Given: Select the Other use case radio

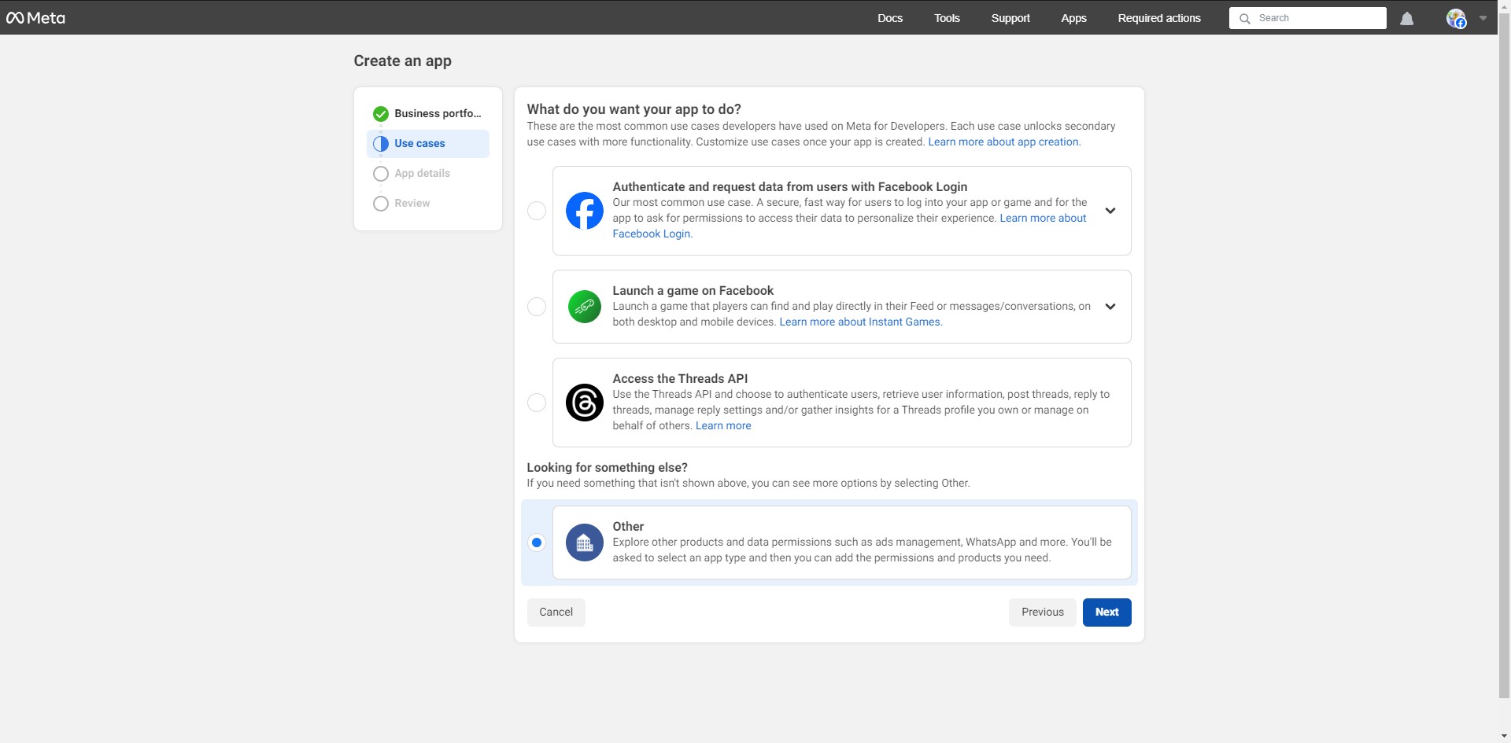Looking at the screenshot, I should click(x=537, y=543).
